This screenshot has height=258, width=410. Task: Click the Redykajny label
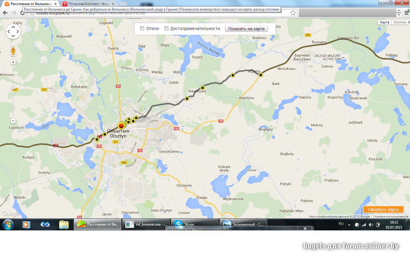click(x=79, y=87)
